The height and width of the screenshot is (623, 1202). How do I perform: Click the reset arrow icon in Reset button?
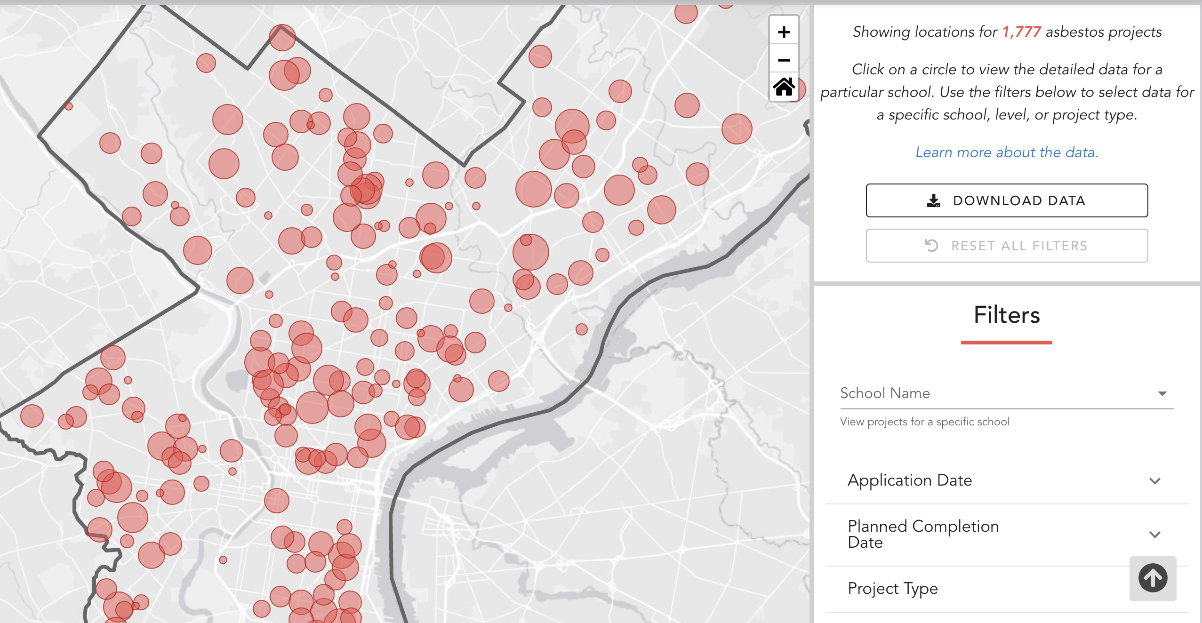(931, 246)
